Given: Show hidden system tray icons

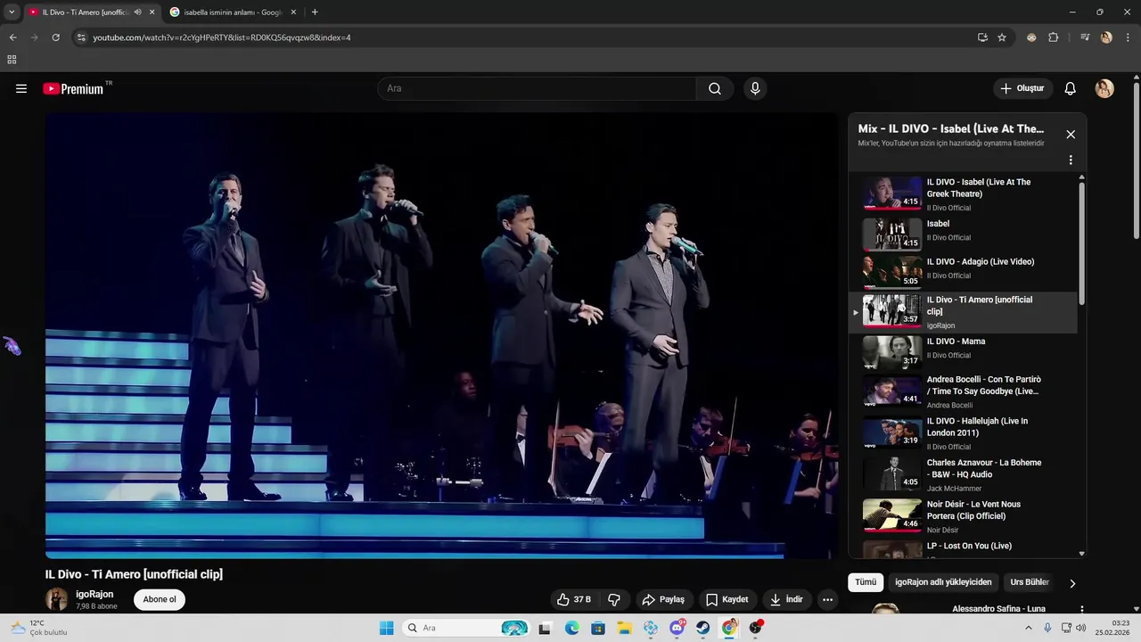Looking at the screenshot, I should click(1028, 628).
